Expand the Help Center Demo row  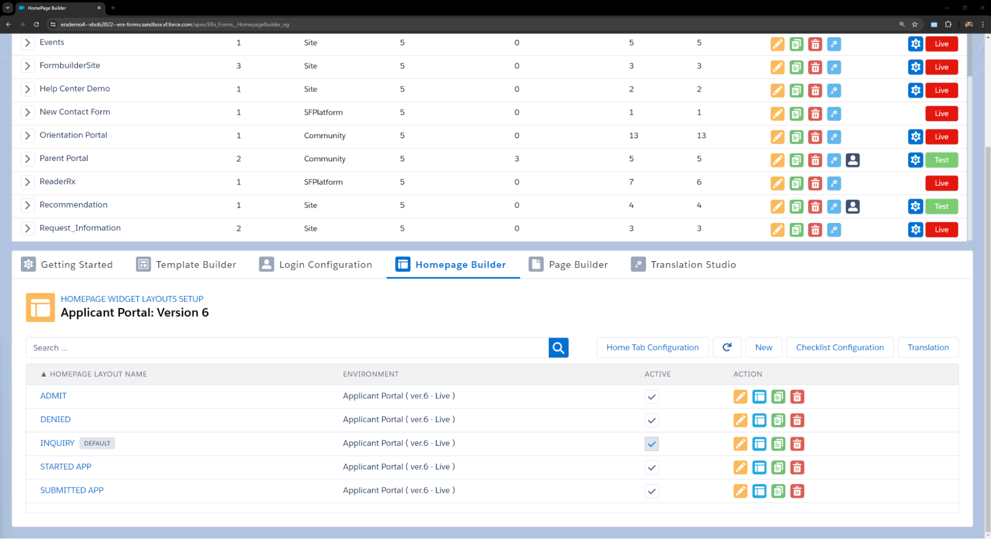point(28,89)
